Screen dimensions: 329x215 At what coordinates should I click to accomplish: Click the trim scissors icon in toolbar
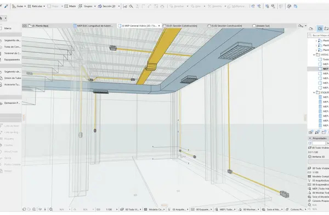[x=125, y=7]
